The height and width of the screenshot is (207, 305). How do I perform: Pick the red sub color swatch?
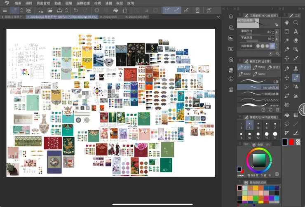click(x=291, y=142)
